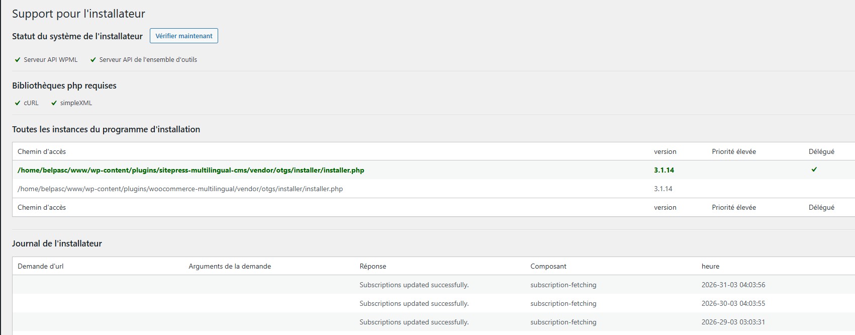Click the Délégué checkmark in sitepress row

coord(814,170)
